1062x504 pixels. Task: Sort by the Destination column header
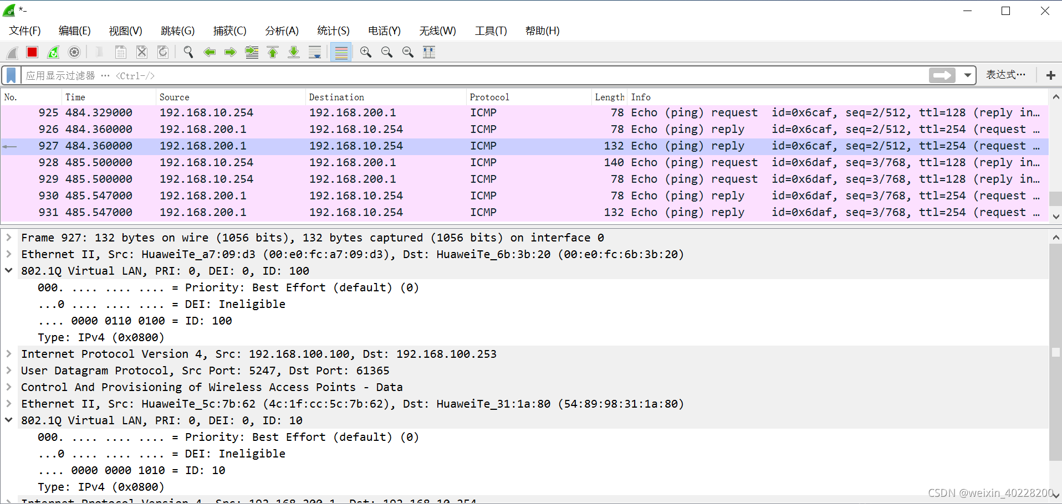[386, 97]
